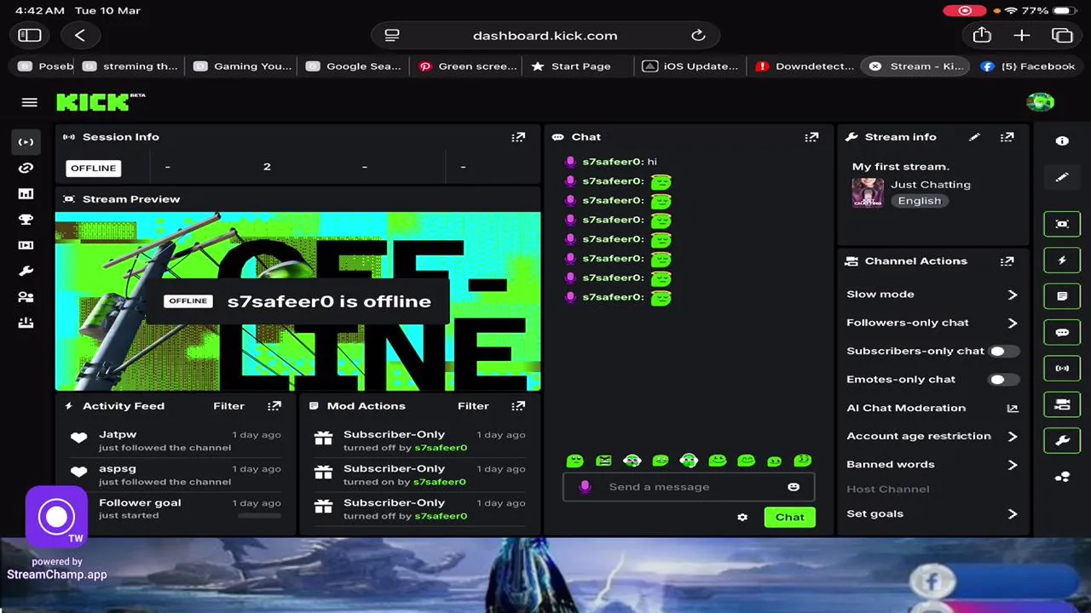Click the Host Channel label

point(888,490)
